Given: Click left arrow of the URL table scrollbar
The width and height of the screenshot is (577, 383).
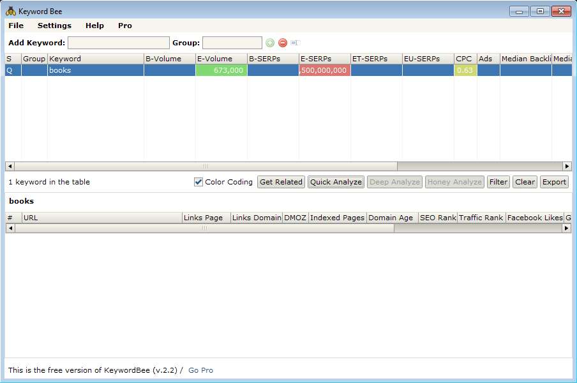Looking at the screenshot, I should pos(10,228).
